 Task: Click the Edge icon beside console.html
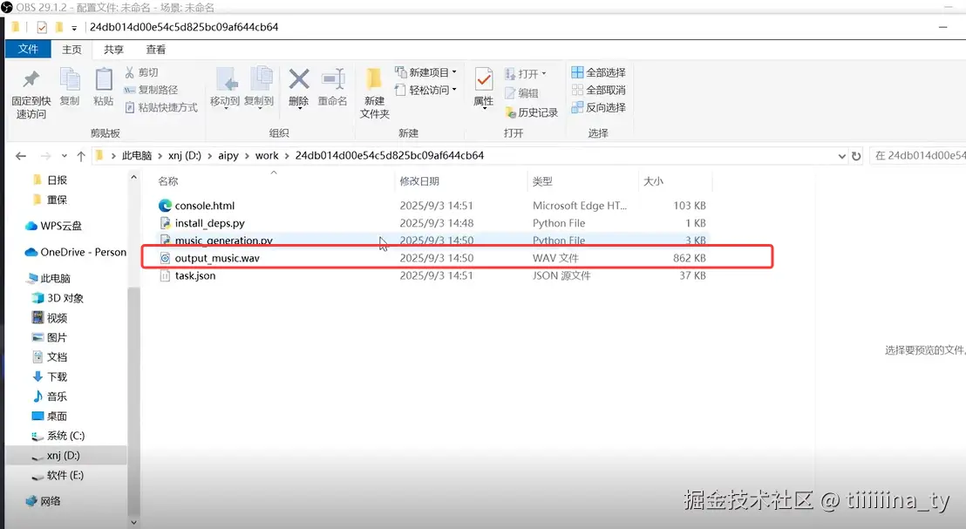[x=165, y=206]
